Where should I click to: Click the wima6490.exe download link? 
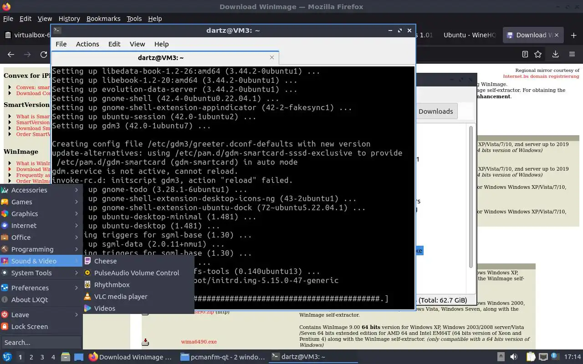click(x=199, y=342)
